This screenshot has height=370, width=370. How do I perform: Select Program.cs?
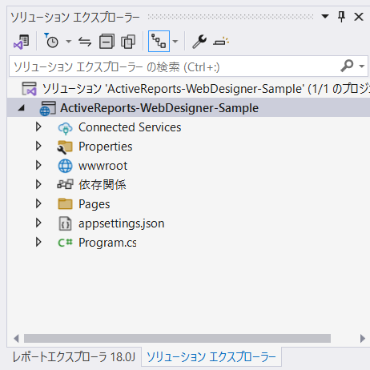[107, 243]
